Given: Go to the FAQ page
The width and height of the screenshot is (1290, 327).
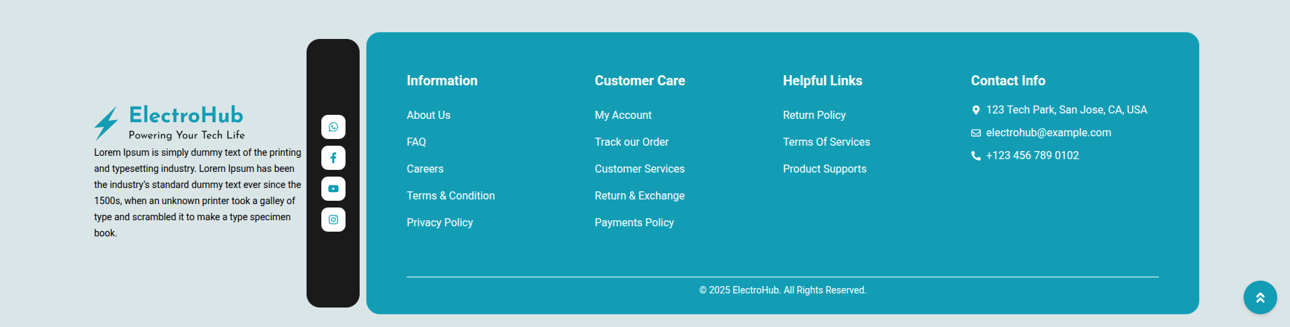Looking at the screenshot, I should 416,142.
